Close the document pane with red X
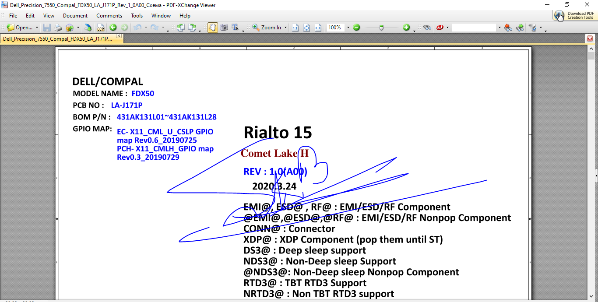The image size is (598, 302). pyautogui.click(x=590, y=39)
